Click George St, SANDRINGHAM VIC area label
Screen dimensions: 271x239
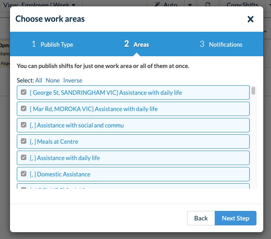coord(106,93)
